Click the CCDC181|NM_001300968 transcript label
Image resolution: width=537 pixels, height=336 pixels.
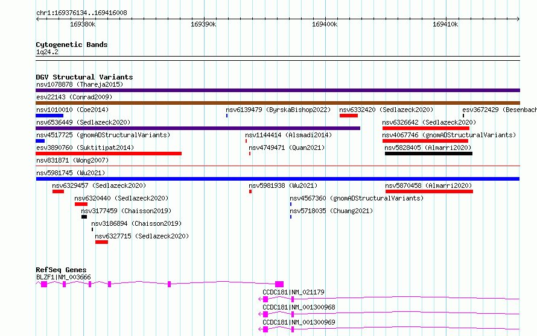click(299, 307)
